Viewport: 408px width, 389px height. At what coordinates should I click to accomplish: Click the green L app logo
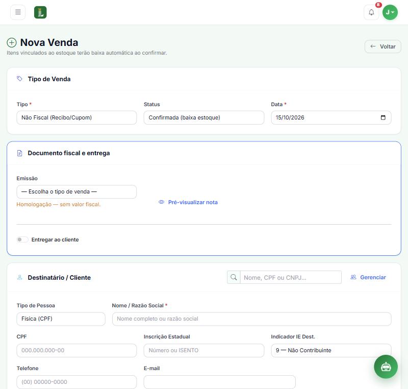[40, 12]
